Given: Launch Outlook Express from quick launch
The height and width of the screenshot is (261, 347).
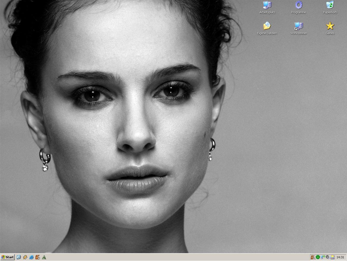Looking at the screenshot, I should tap(19, 257).
